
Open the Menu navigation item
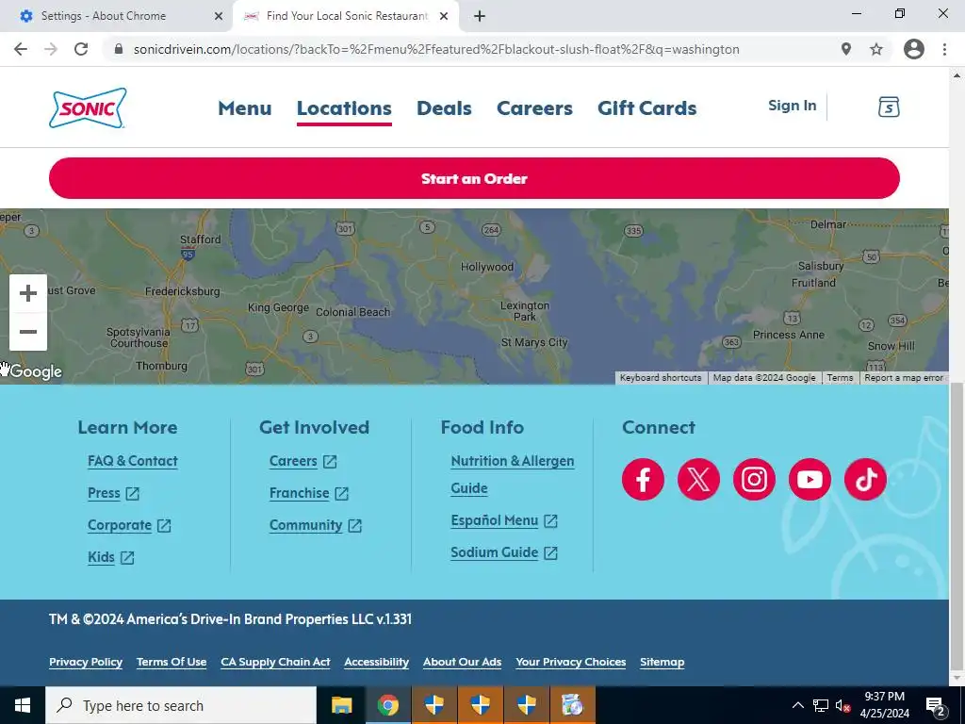click(244, 108)
